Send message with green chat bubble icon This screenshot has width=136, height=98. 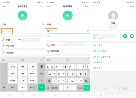tap(132, 36)
